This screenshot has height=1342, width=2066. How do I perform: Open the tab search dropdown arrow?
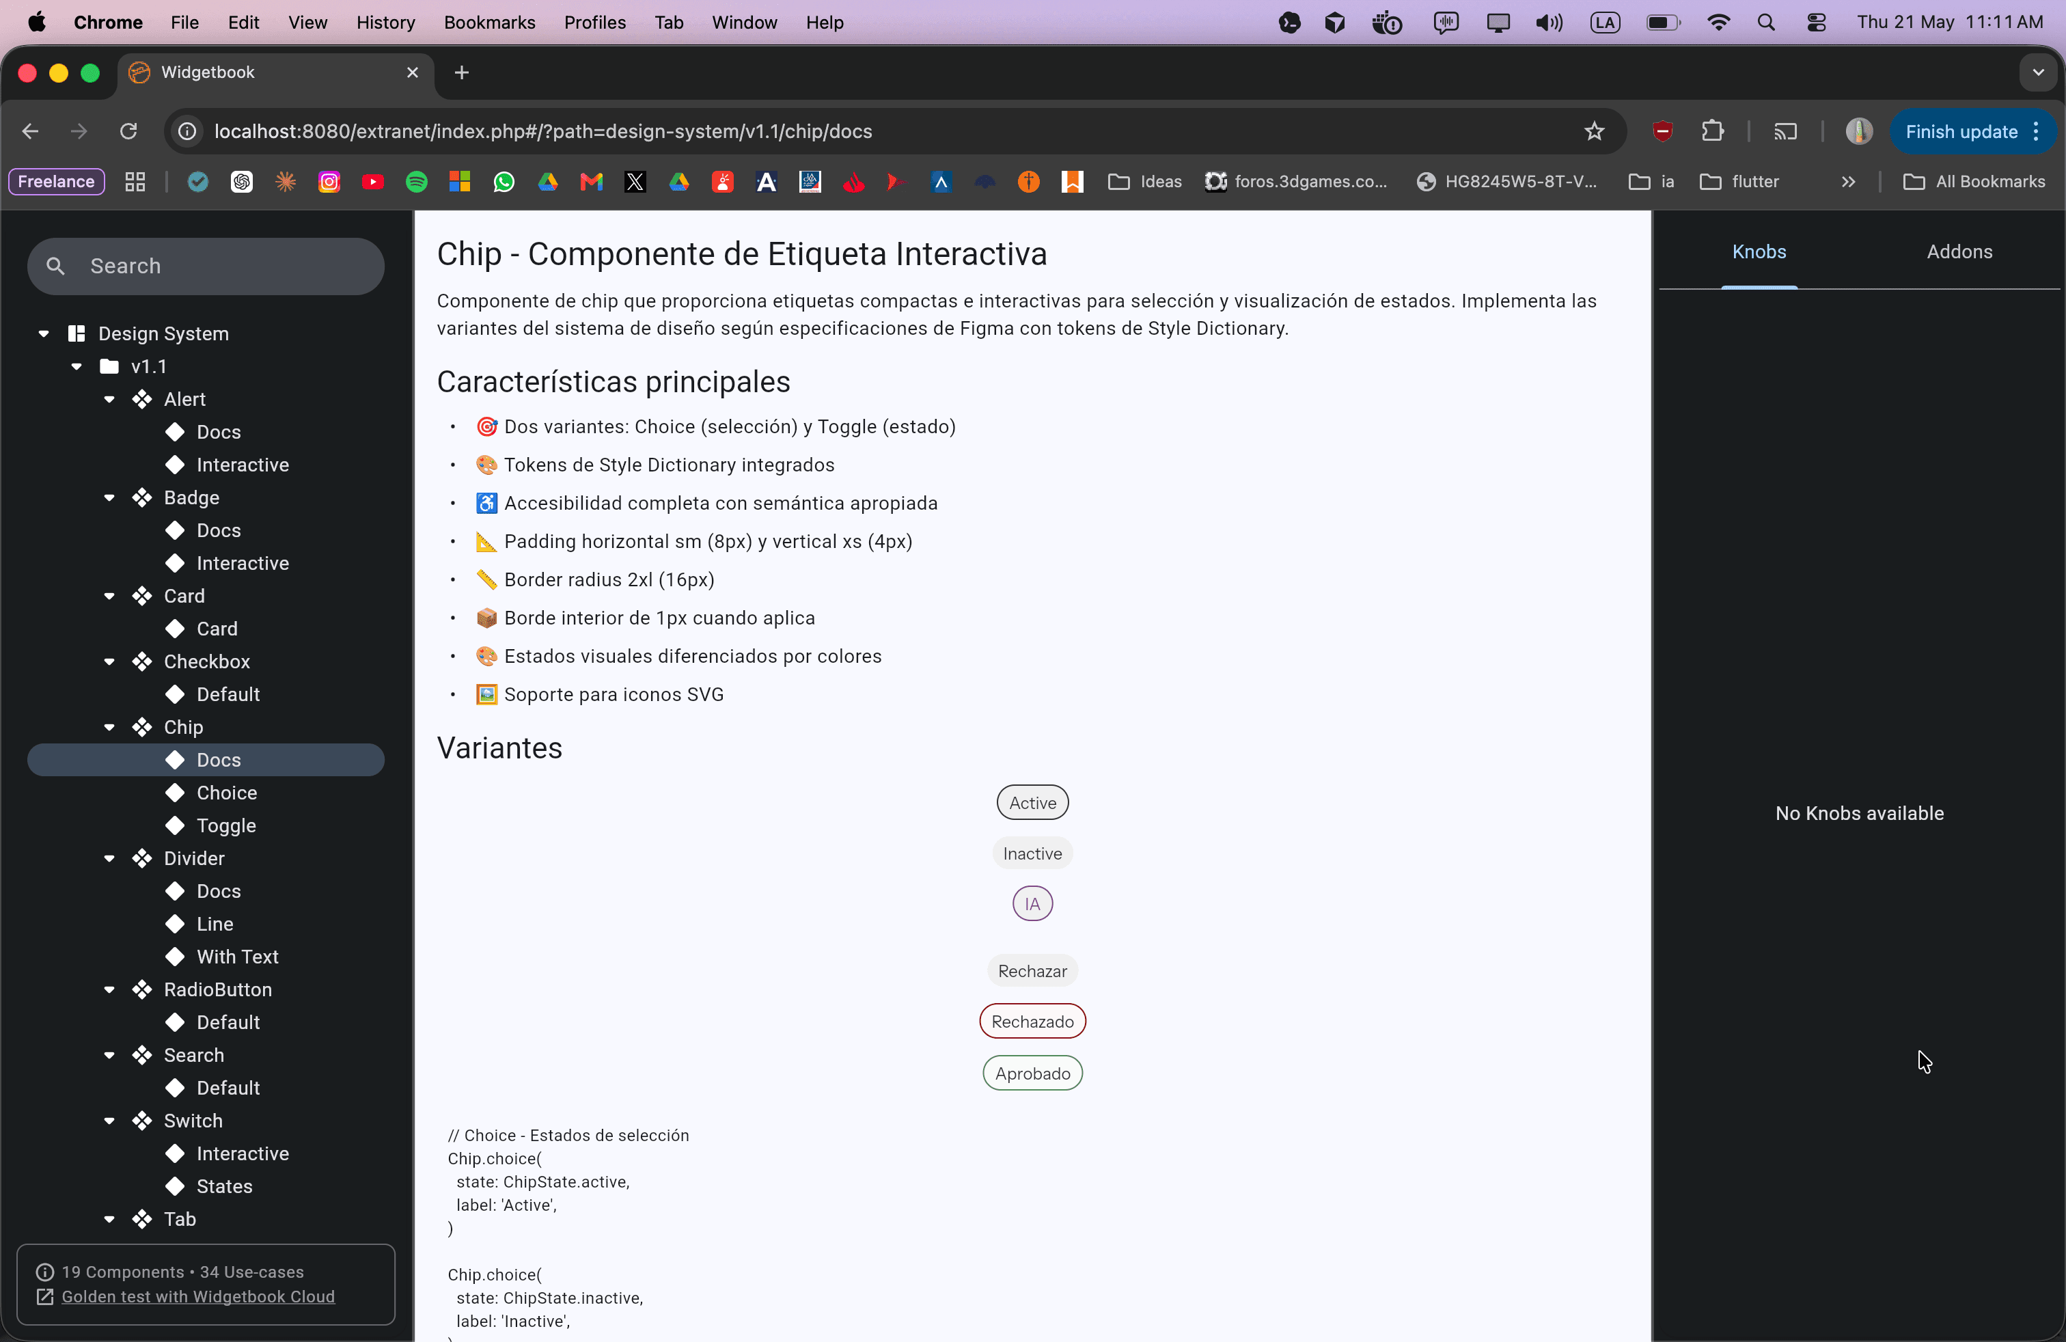click(x=2038, y=72)
